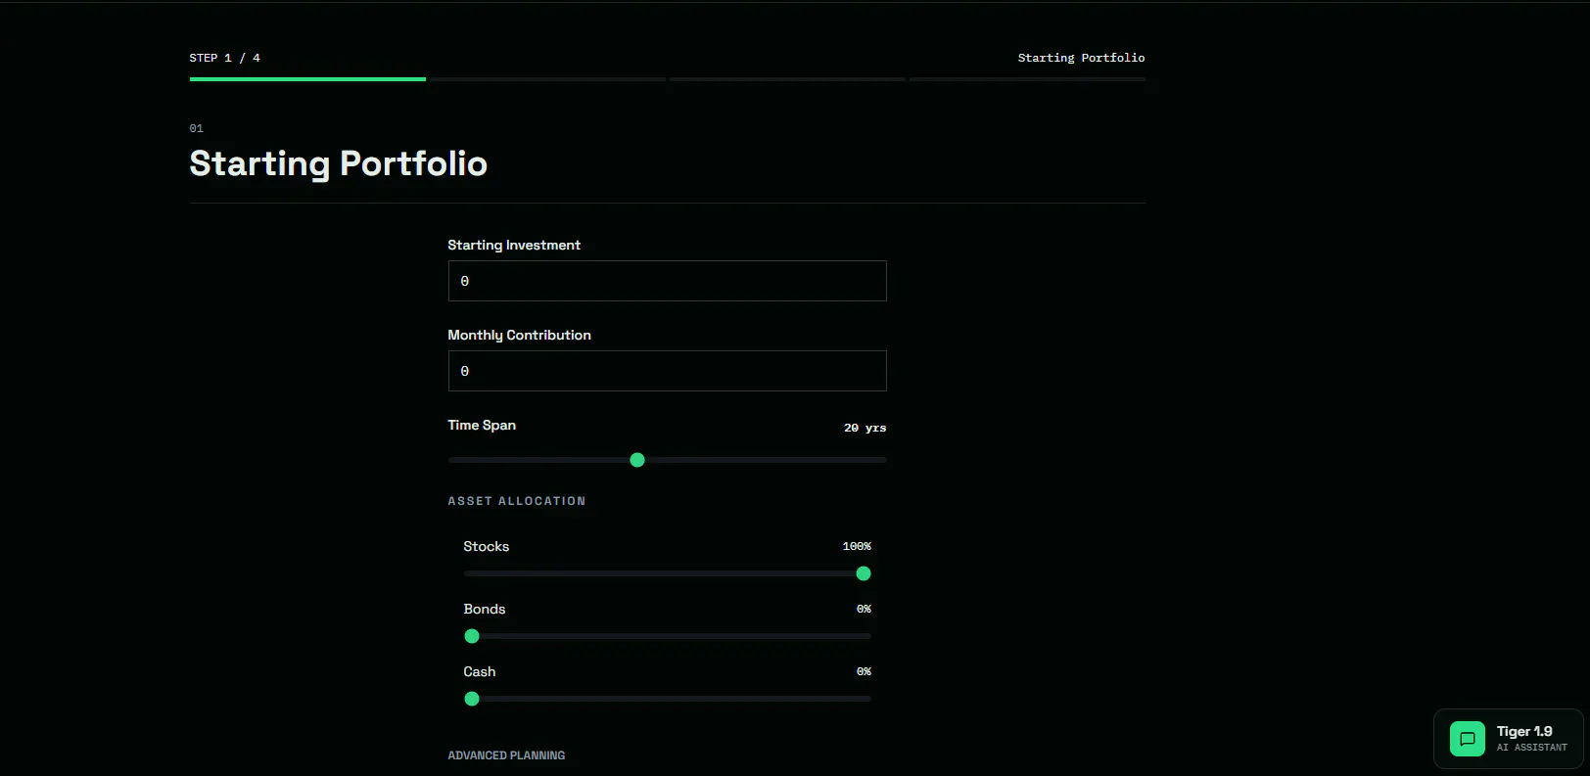Focus the Monthly Contribution input field
Viewport: 1590px width, 776px height.
(x=667, y=371)
